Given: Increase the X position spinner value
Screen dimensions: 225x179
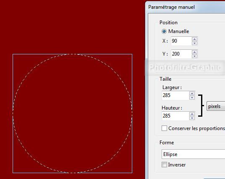Looking at the screenshot, I should [x=194, y=39].
